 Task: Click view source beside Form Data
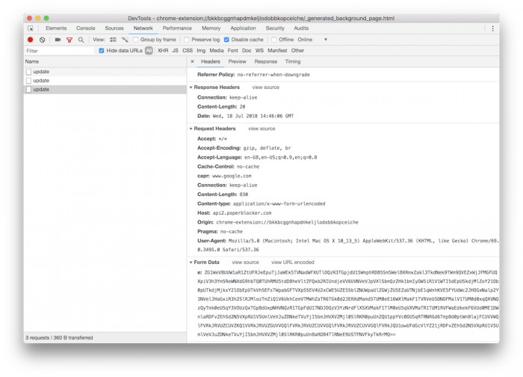point(245,263)
